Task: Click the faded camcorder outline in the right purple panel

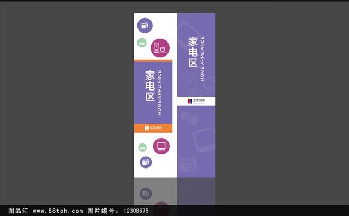Action: [189, 117]
